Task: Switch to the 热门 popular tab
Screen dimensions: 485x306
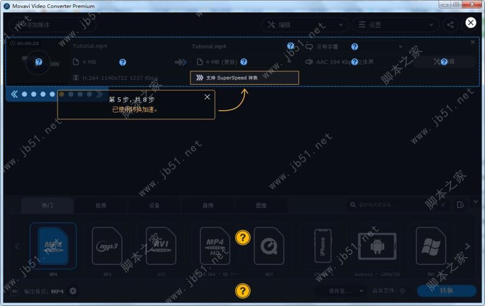Action: pyautogui.click(x=47, y=206)
